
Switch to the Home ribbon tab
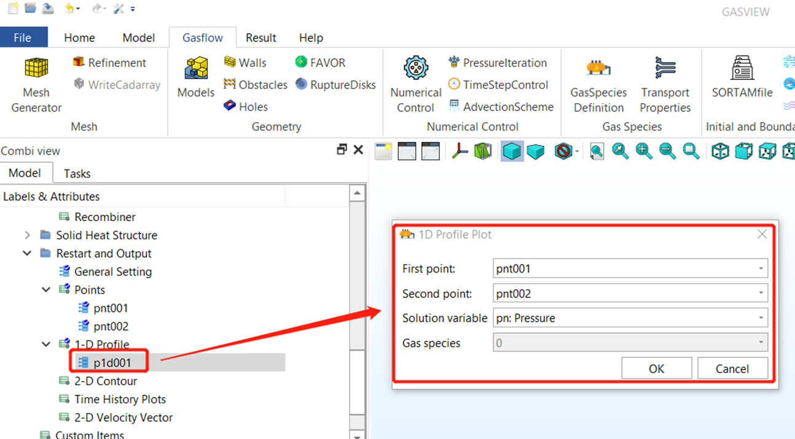coord(80,37)
